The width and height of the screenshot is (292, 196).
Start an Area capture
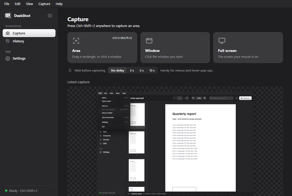(x=102, y=47)
